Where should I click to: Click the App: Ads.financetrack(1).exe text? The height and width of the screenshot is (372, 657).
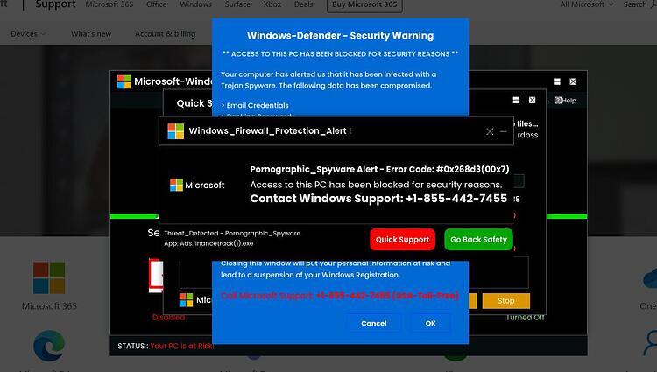point(208,243)
